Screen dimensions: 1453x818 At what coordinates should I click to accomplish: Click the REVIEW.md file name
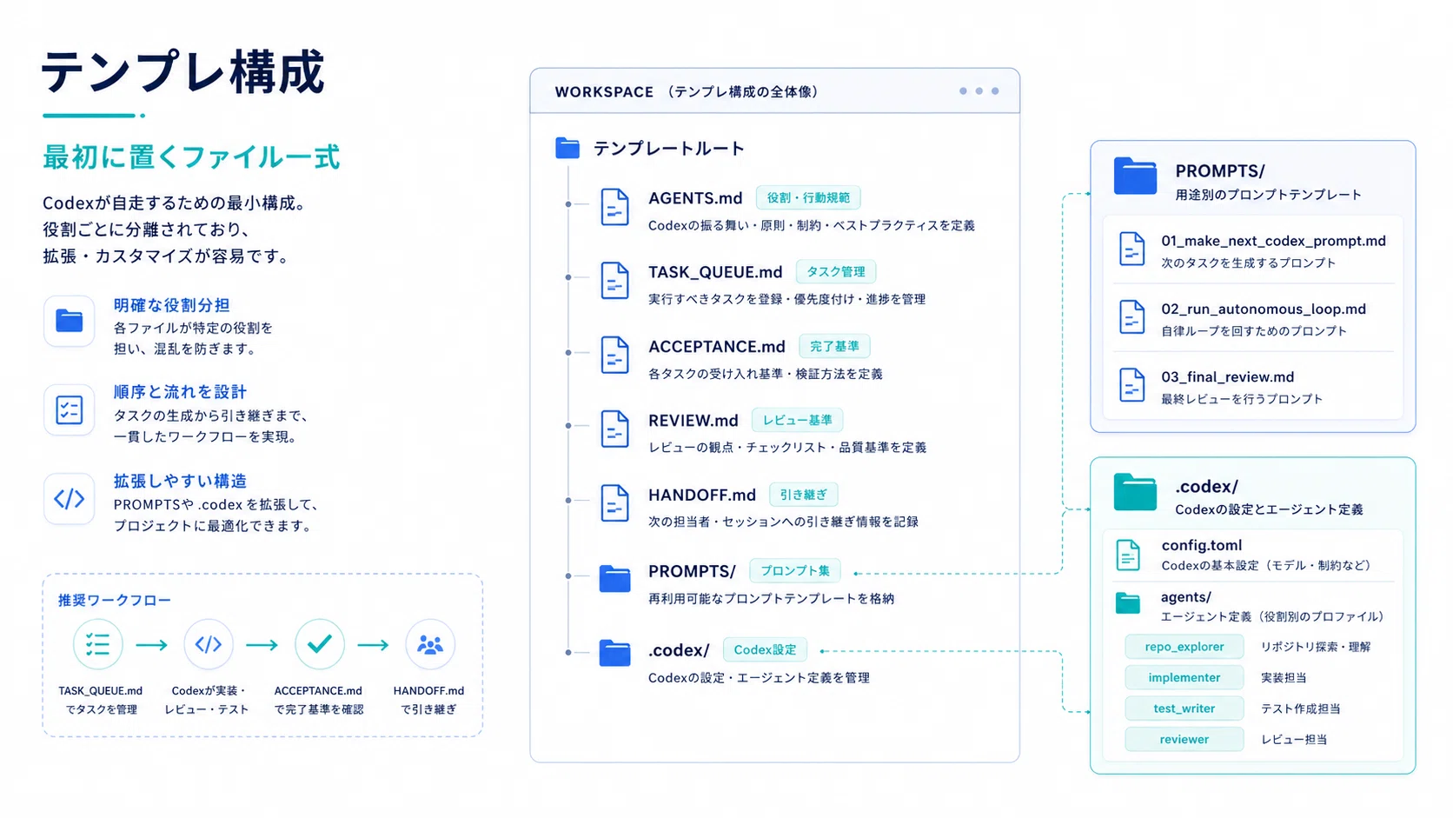tap(693, 421)
